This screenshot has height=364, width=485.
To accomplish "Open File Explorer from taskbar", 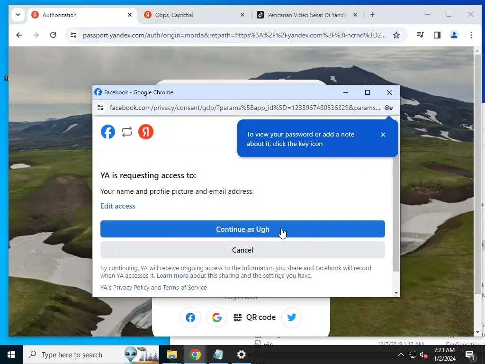I will click(x=171, y=355).
